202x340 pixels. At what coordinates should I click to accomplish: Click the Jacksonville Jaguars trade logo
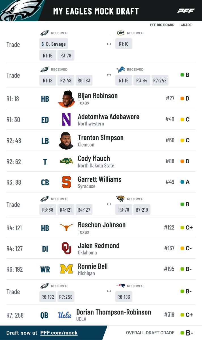[121, 199]
